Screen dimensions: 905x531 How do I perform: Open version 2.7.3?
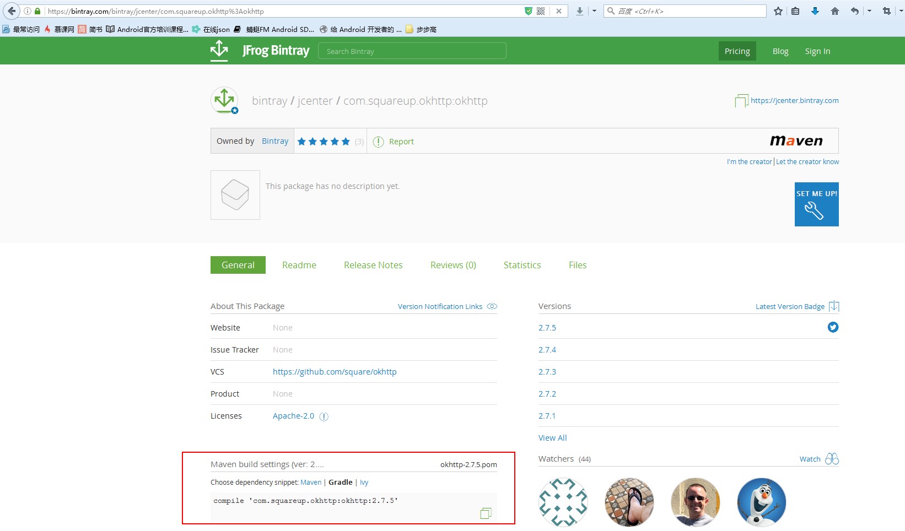pyautogui.click(x=547, y=372)
